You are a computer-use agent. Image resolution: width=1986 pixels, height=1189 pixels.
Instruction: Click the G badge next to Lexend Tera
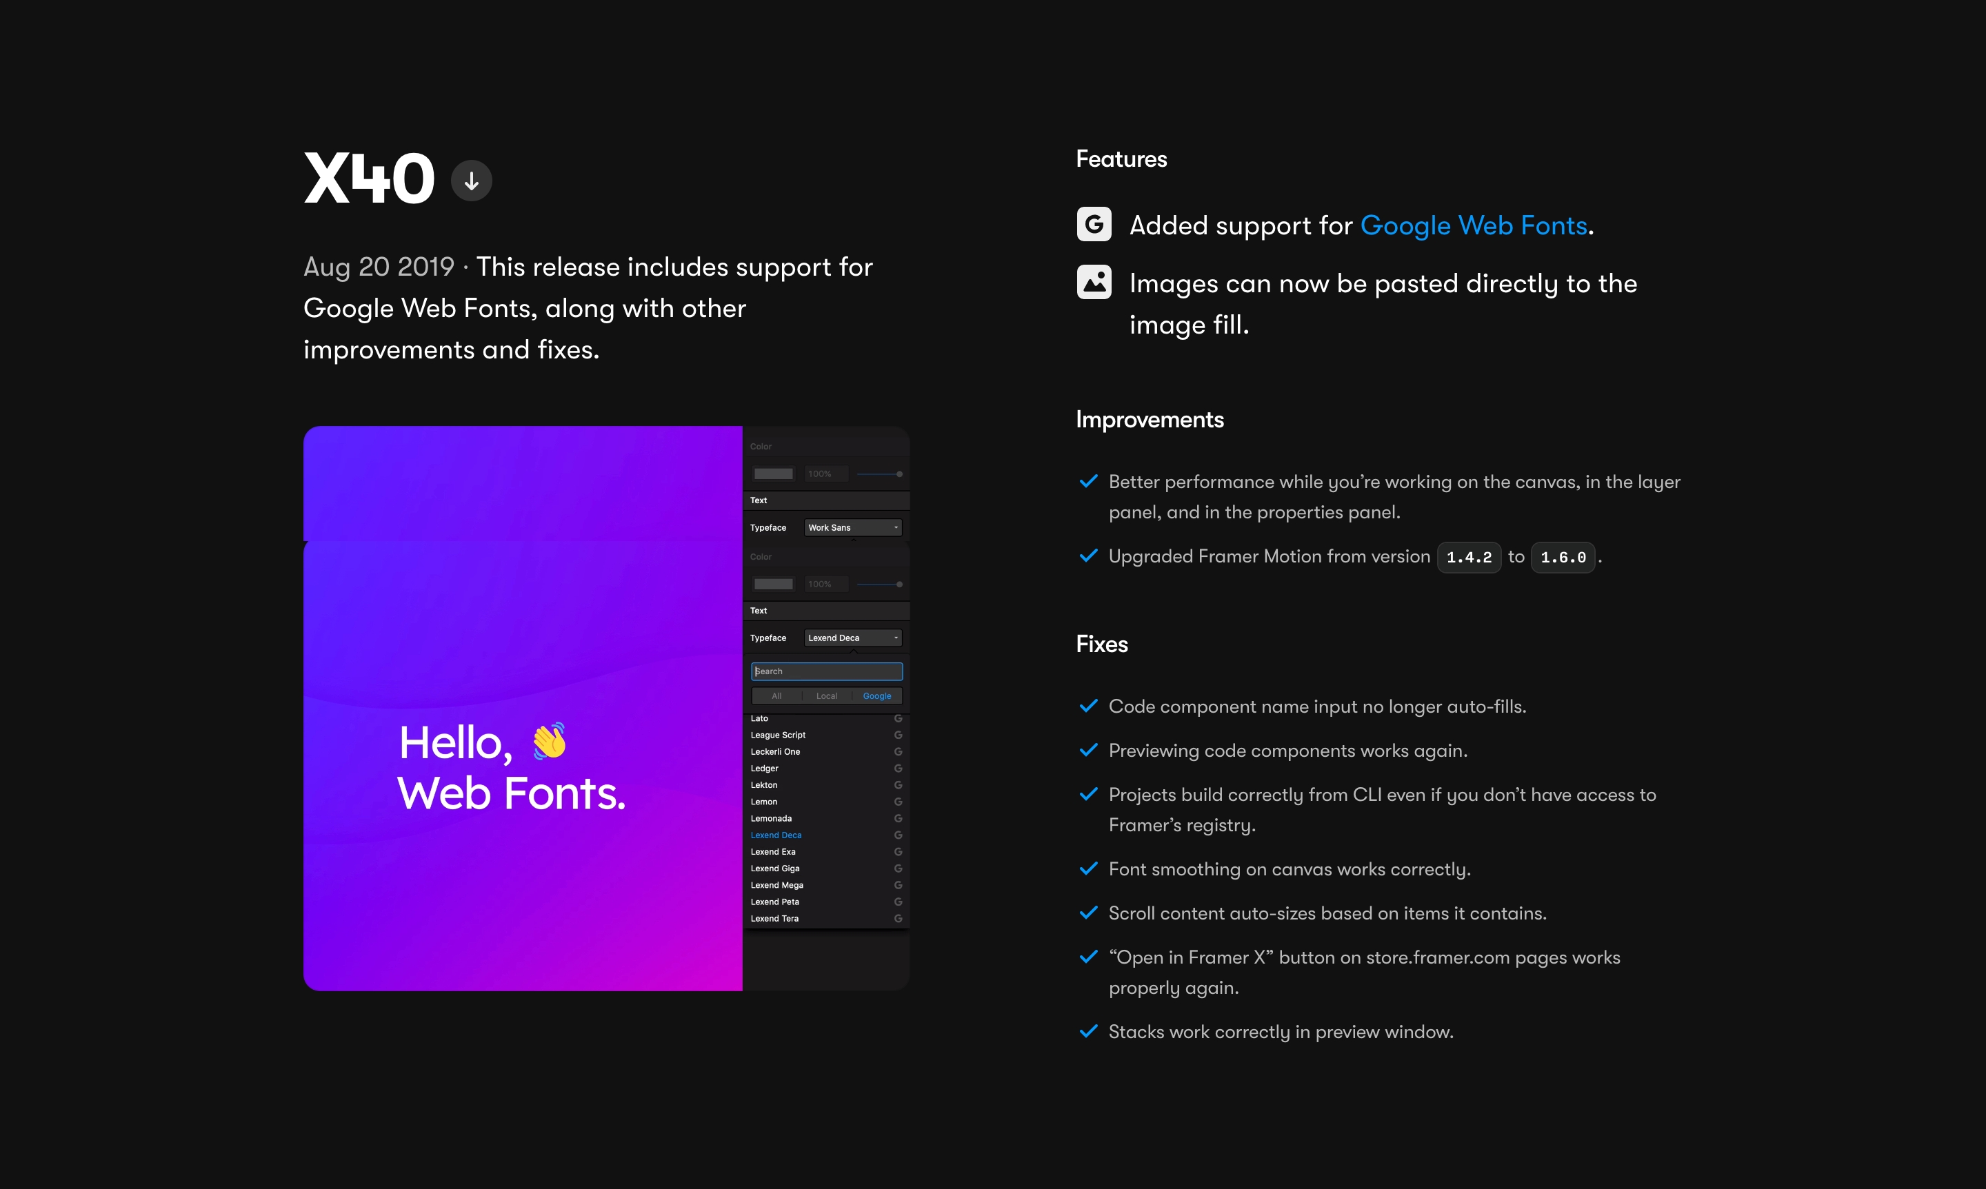pyautogui.click(x=899, y=918)
